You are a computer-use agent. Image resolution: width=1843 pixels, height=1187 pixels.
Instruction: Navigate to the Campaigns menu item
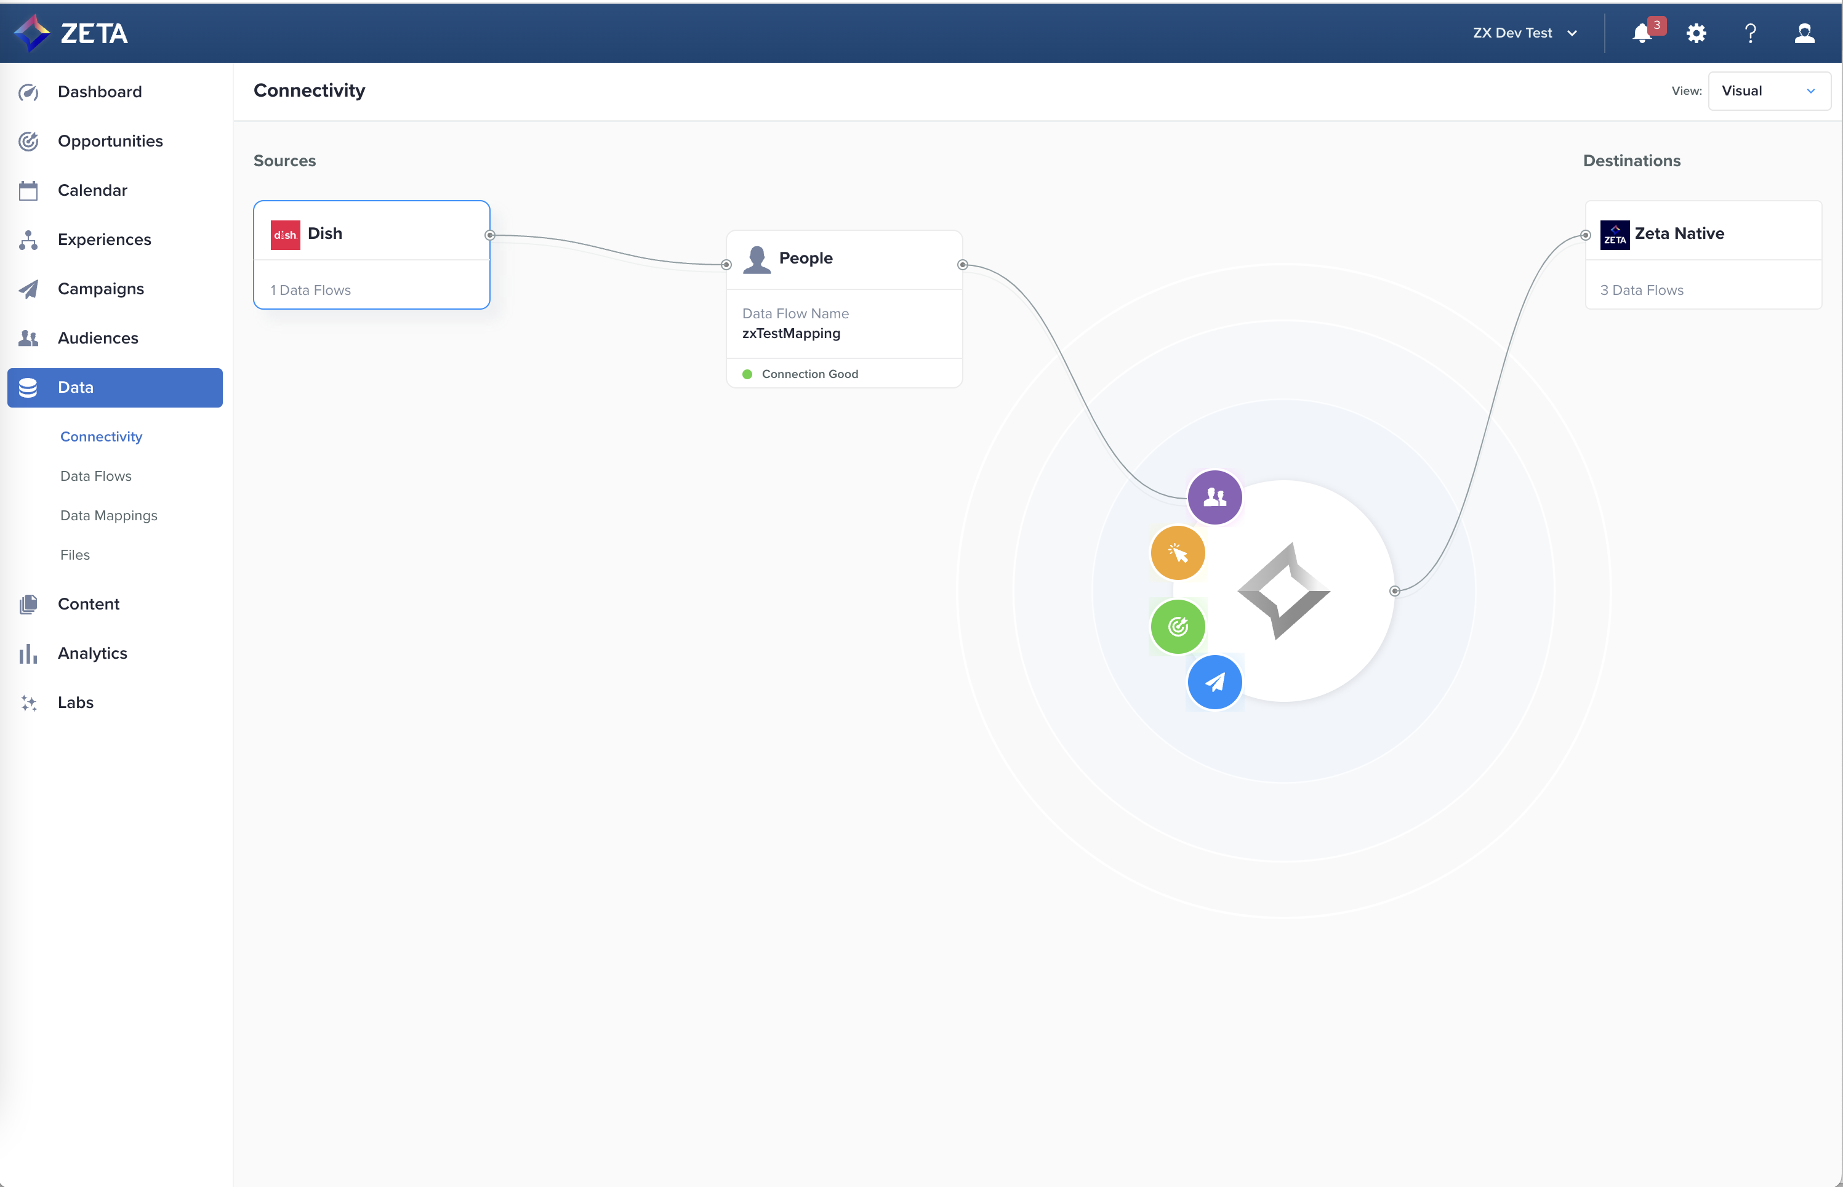(101, 289)
